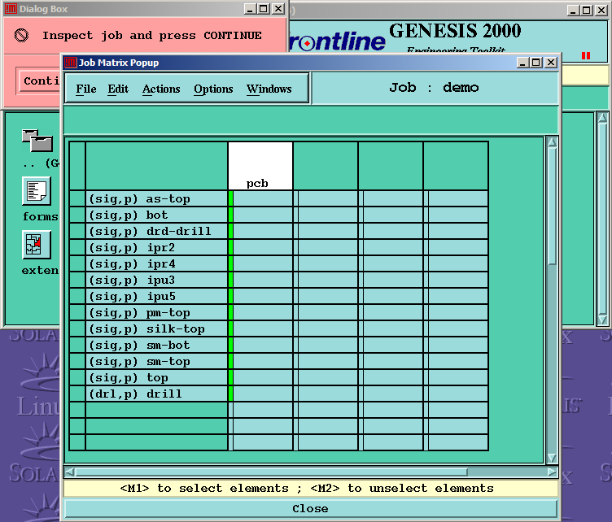Close the Job Matrix Popup via title X
The image size is (612, 522).
(551, 63)
